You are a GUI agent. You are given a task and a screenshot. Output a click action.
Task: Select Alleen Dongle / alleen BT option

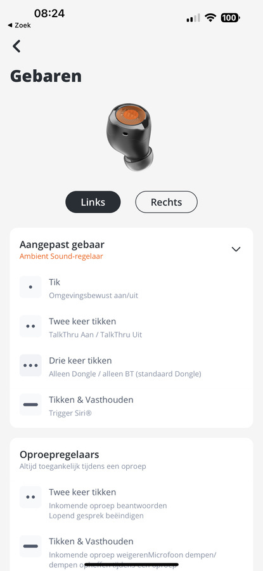[x=125, y=374]
